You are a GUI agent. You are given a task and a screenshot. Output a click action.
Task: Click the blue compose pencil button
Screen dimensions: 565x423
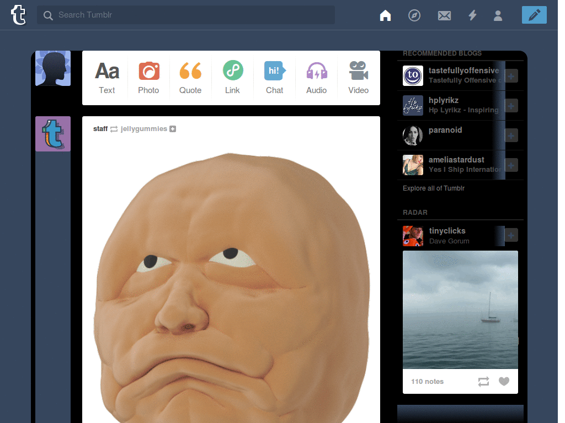coord(534,15)
